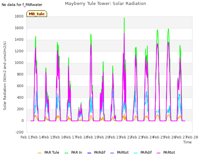212x159 pixels.
Task: Click the dark blue PARdif legend swatch
Action: (x=89, y=153)
